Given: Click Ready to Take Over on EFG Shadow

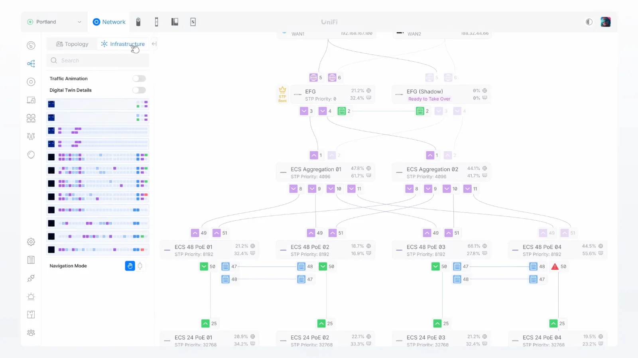Looking at the screenshot, I should point(429,99).
